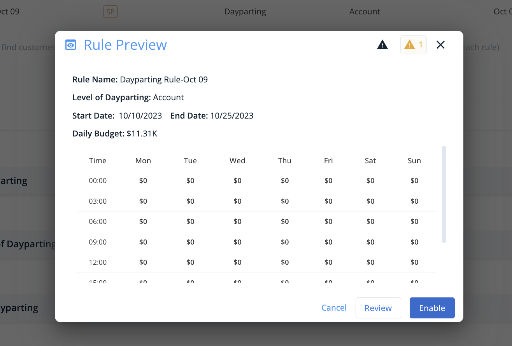
Task: Click the start date 10/10/2023
Action: [x=140, y=116]
